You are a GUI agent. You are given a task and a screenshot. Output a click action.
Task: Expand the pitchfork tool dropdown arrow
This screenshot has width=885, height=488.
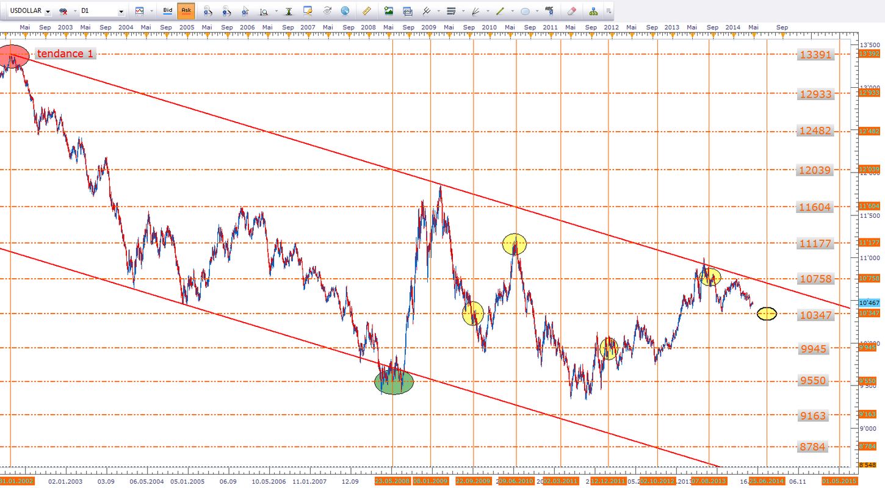click(x=438, y=12)
